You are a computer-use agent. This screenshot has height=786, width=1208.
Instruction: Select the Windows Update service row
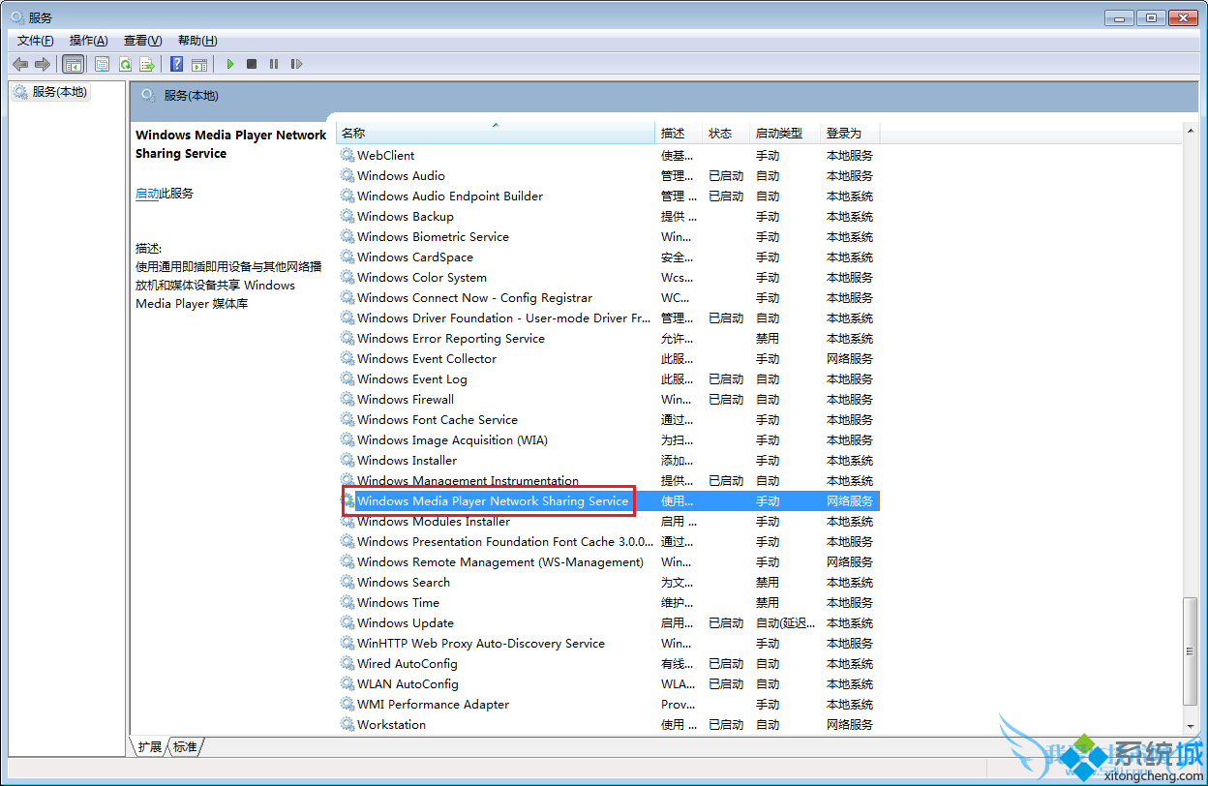405,623
